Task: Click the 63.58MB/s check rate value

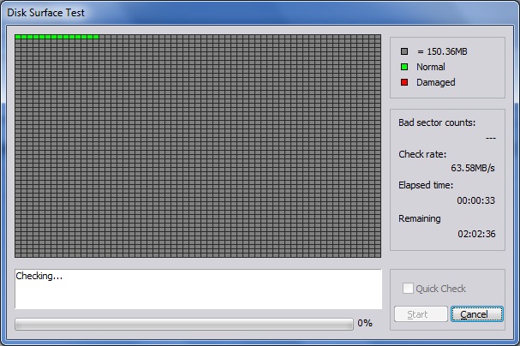Action: click(x=473, y=168)
